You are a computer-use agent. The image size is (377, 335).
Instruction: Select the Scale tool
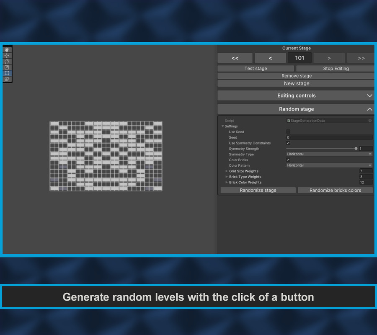coord(6,67)
